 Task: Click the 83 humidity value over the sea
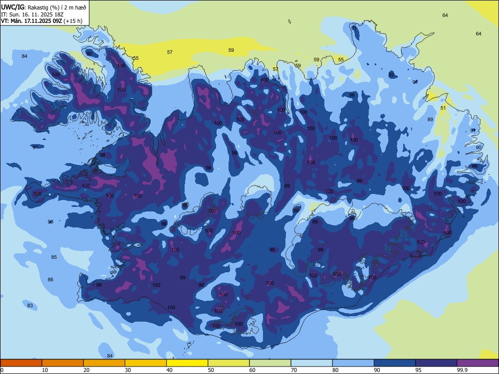[30, 306]
